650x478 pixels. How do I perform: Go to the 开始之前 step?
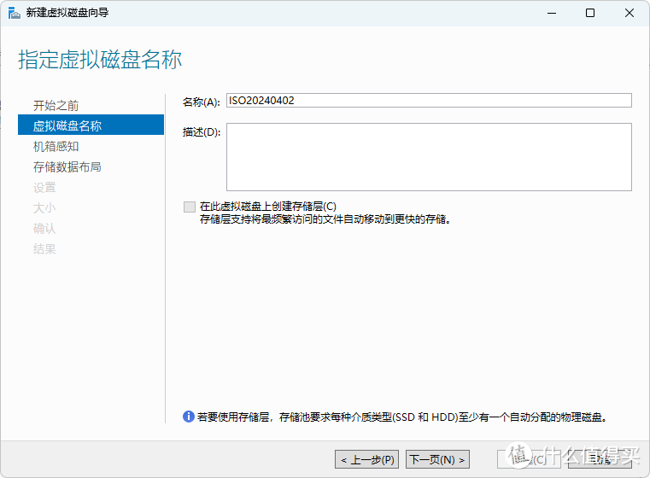pos(56,106)
